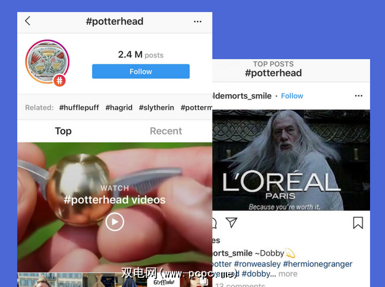Bookmark the L'Oréal meme post
The image size is (385, 287).
pyautogui.click(x=358, y=223)
